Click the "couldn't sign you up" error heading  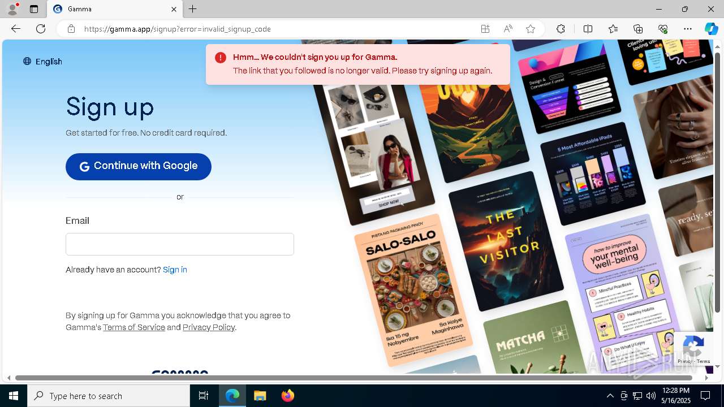(315, 57)
